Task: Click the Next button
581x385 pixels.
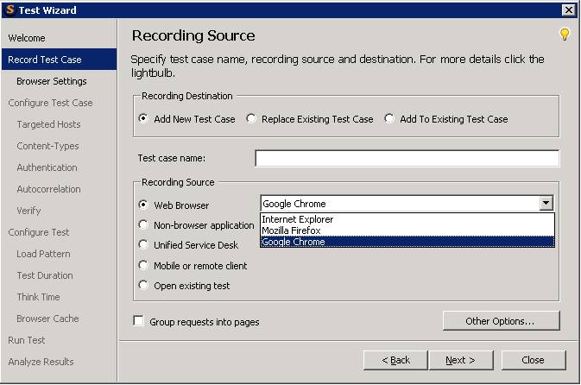Action: click(459, 360)
